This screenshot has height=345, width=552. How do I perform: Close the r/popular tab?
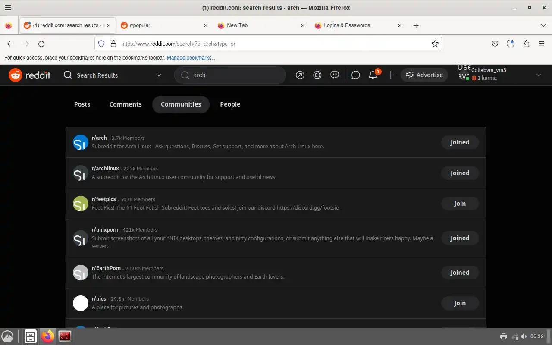pyautogui.click(x=206, y=25)
